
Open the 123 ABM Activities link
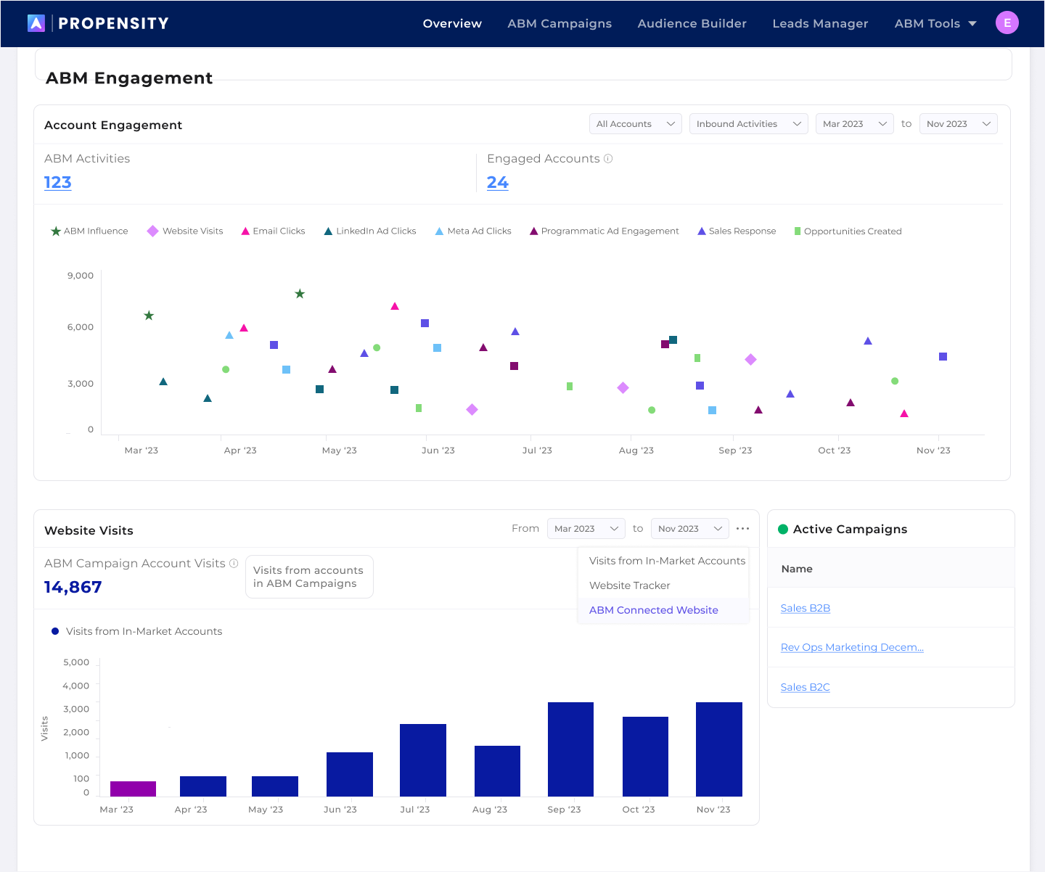58,183
